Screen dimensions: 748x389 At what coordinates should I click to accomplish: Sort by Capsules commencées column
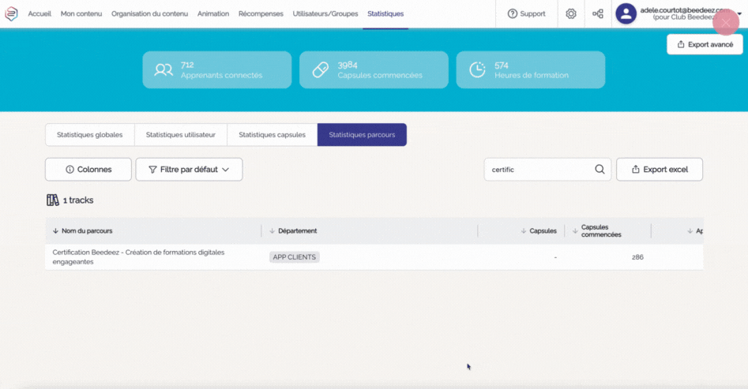click(x=576, y=231)
